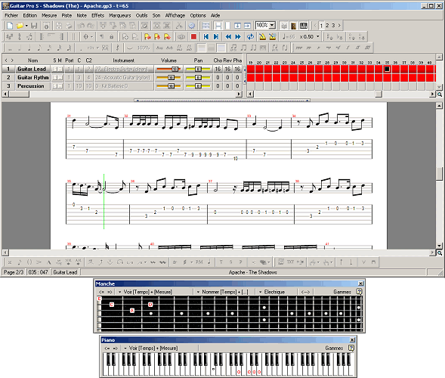Open dropdown arrow beside the Open folder

(x=26, y=26)
